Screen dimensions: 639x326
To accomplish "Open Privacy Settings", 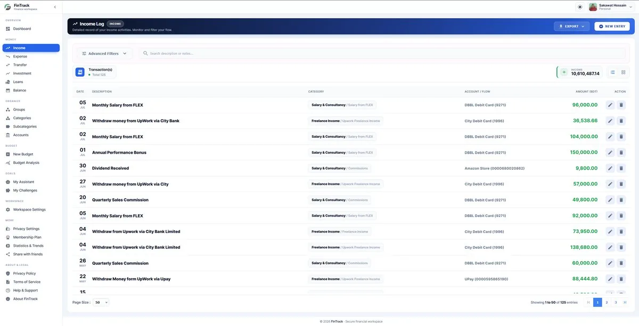I will (31, 229).
